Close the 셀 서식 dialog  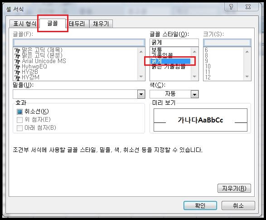pos(248,7)
